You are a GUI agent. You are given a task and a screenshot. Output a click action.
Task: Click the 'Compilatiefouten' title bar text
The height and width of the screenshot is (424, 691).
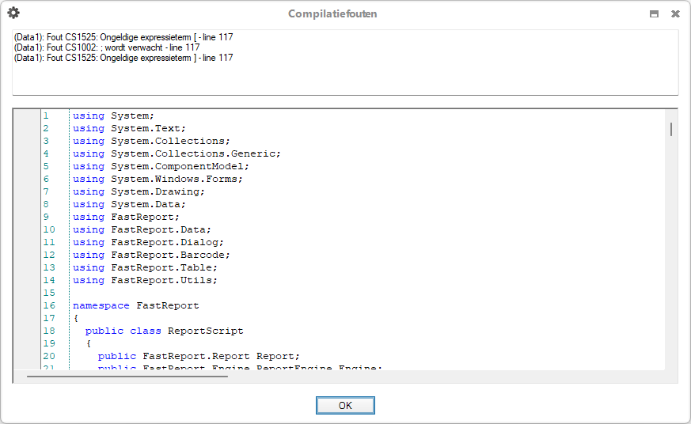(x=332, y=13)
